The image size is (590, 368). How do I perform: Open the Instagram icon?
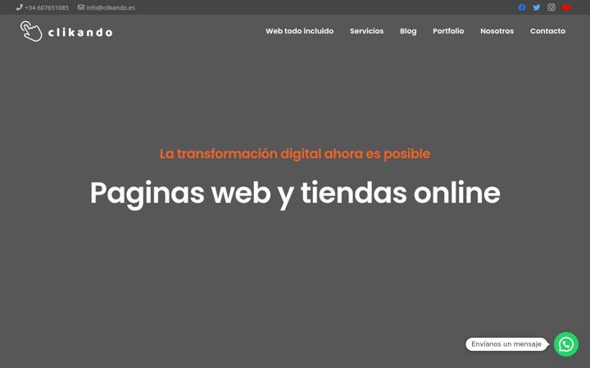(551, 7)
